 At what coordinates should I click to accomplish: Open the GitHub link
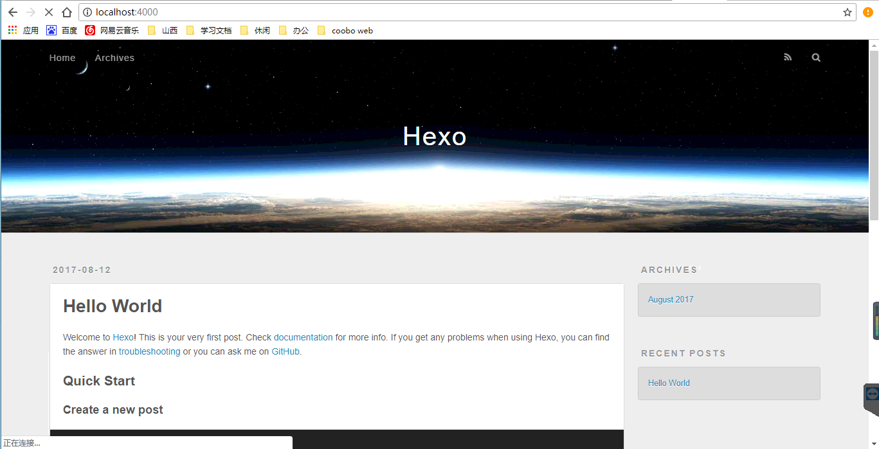coord(285,351)
